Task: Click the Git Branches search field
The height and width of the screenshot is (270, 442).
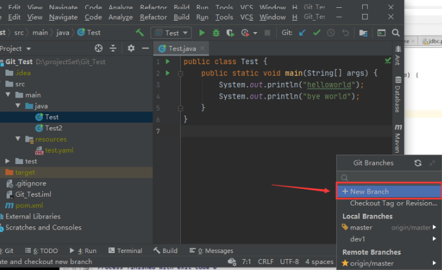Action: (389, 177)
